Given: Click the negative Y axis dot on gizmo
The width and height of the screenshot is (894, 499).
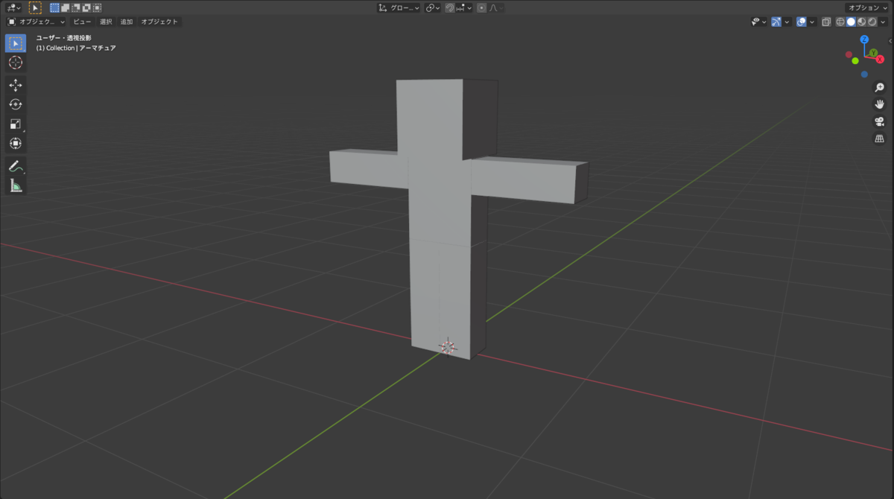Looking at the screenshot, I should pos(855,60).
